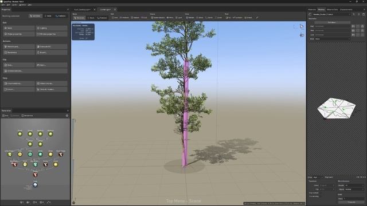Viewport: 367px width, 206px height.
Task: Switch to the Materials tab
Action: (312, 10)
